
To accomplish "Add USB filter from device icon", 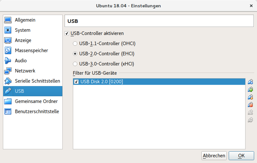I will [250, 89].
